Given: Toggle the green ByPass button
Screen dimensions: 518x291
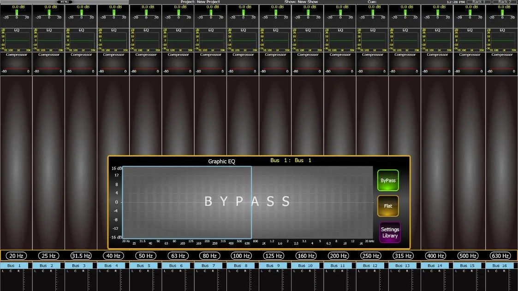Looking at the screenshot, I should click(388, 180).
